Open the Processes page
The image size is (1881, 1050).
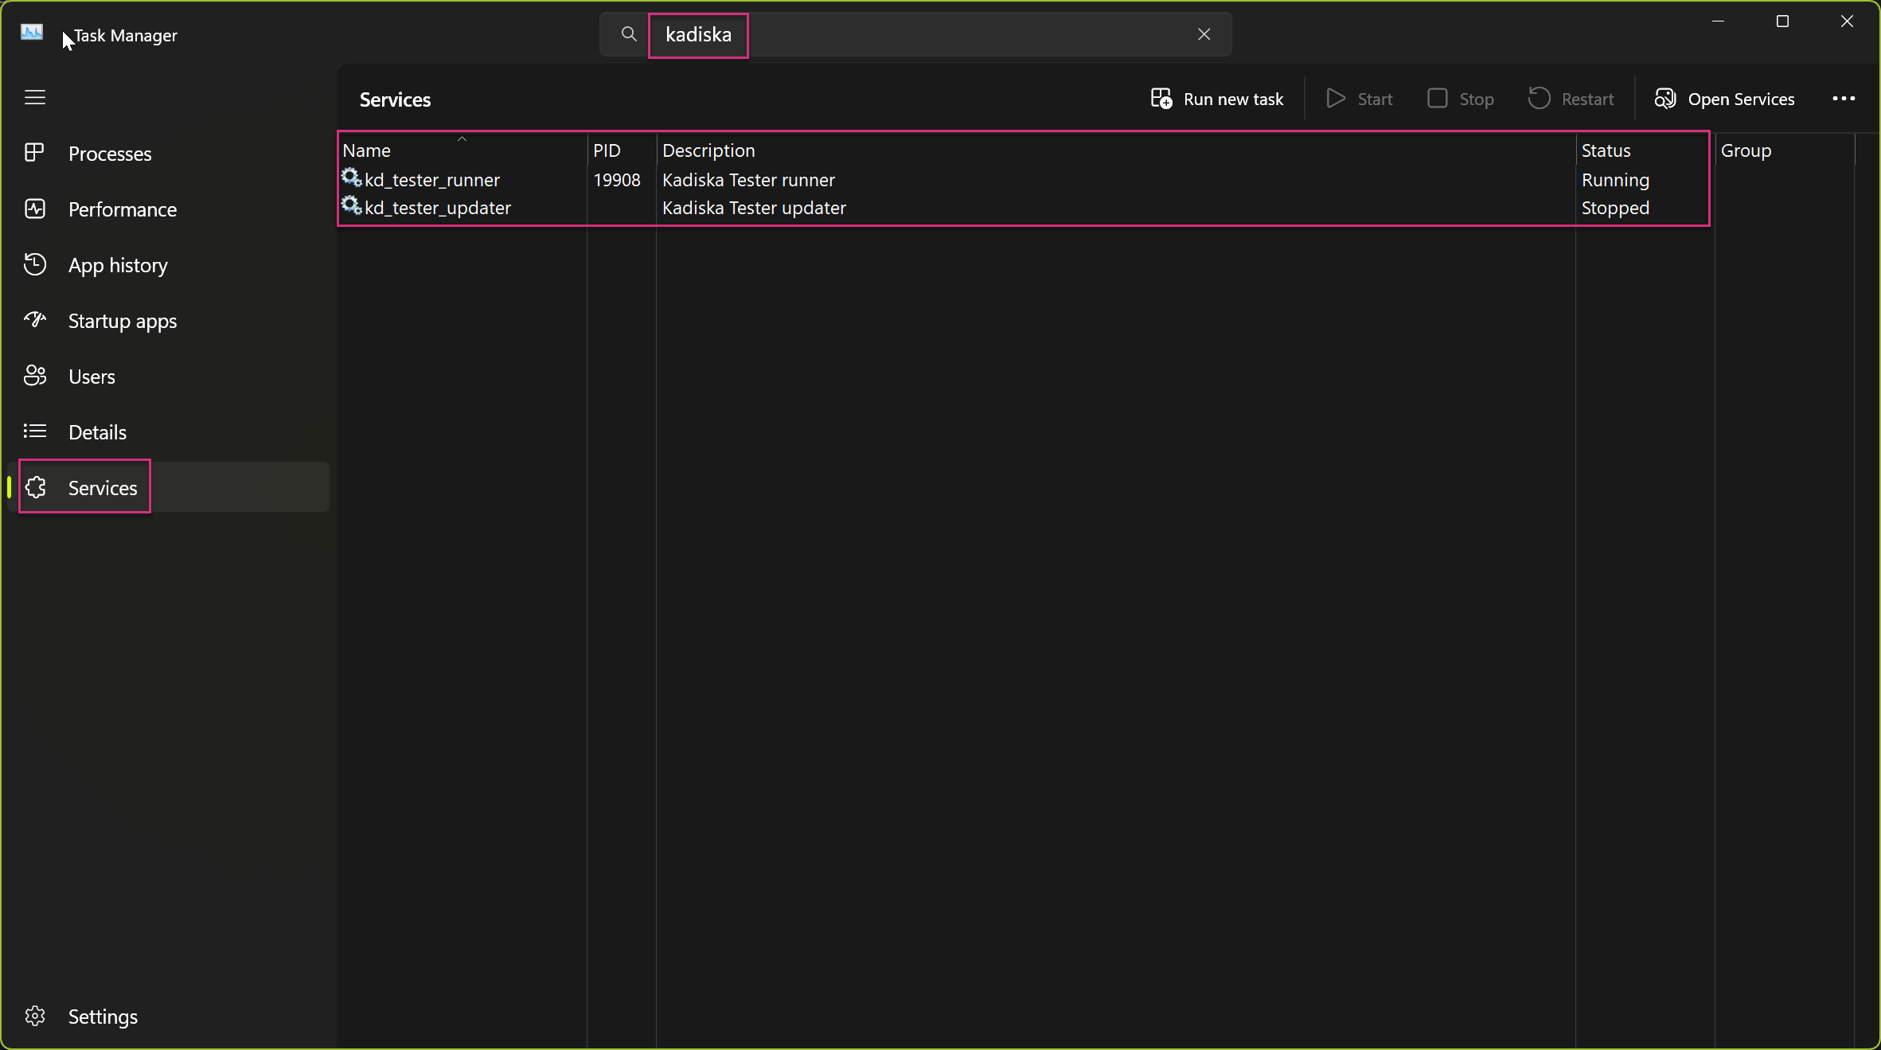click(169, 154)
